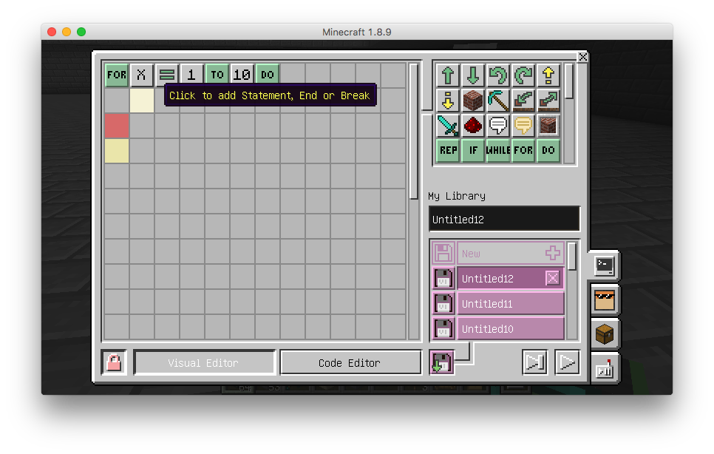Open Untitled11 in the library list
The image size is (714, 454).
point(511,303)
